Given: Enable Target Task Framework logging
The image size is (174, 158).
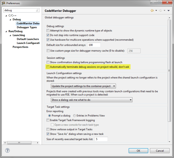Looking at the screenshot, I should [x=48, y=120].
